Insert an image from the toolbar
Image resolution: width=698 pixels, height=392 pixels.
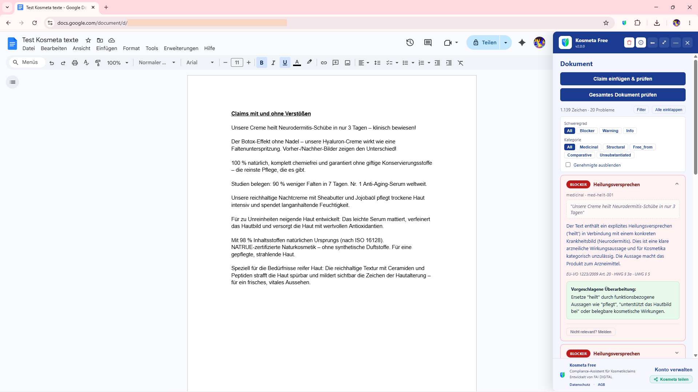pyautogui.click(x=348, y=63)
